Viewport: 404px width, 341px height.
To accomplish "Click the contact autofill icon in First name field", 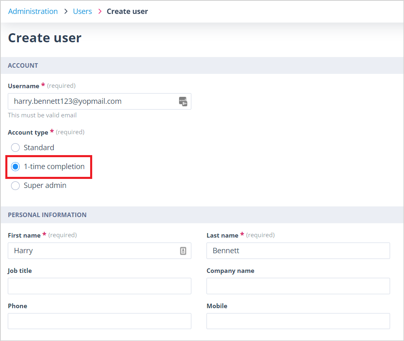I will click(x=183, y=251).
